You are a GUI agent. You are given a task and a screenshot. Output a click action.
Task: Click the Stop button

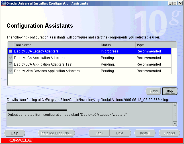[170, 91]
